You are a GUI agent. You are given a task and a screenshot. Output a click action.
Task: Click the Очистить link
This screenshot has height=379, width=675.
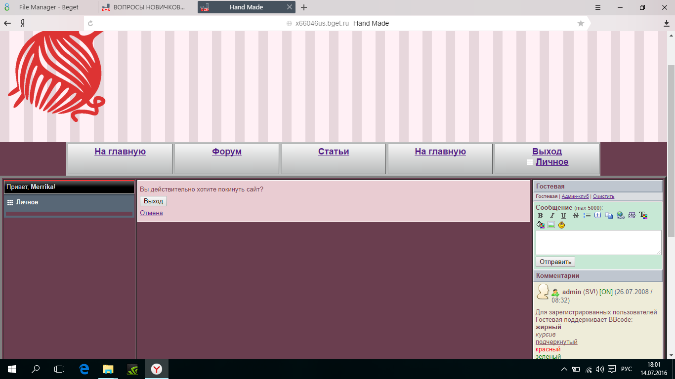point(603,196)
